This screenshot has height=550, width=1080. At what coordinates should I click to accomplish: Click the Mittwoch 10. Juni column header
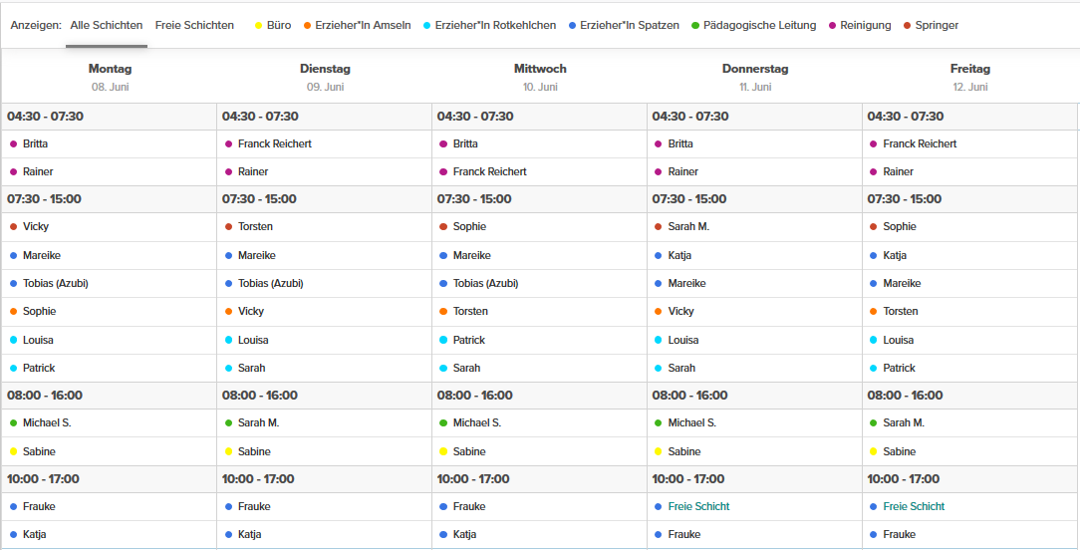pyautogui.click(x=540, y=77)
